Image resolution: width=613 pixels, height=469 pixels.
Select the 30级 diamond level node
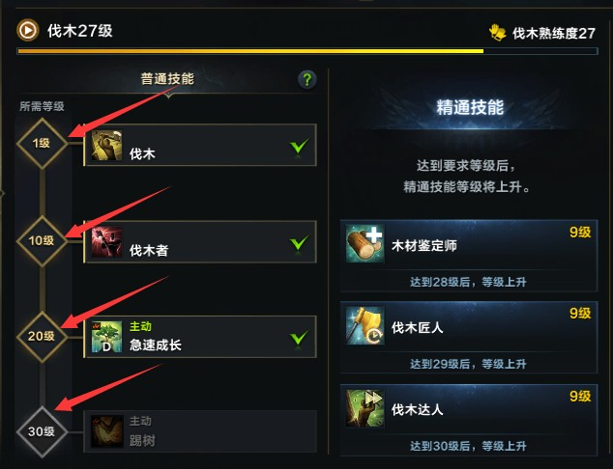[x=42, y=431]
